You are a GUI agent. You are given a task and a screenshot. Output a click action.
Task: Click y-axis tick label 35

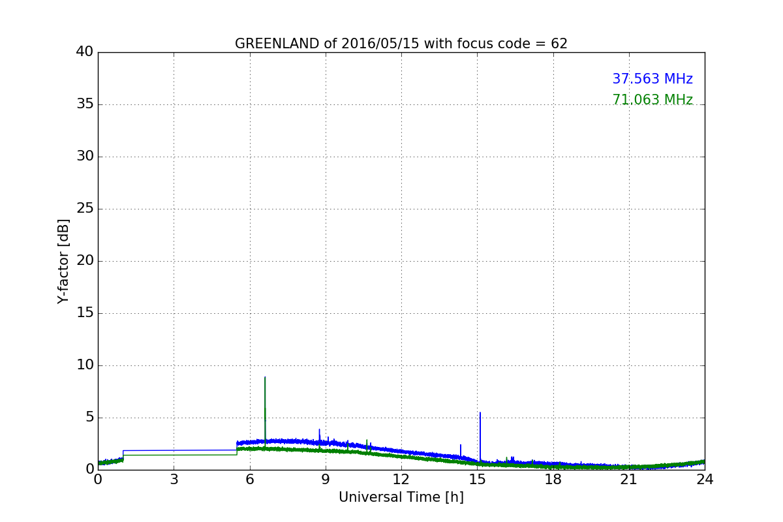point(85,104)
